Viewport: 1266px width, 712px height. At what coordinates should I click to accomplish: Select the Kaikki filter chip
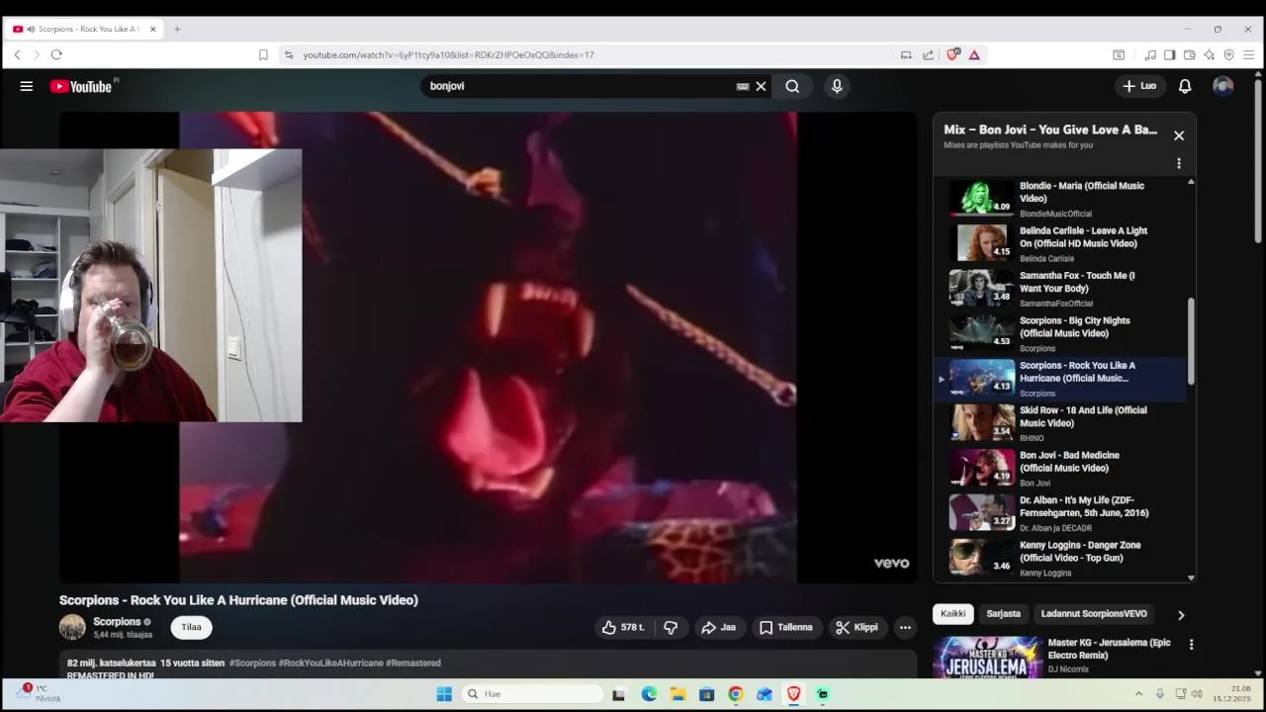[953, 614]
